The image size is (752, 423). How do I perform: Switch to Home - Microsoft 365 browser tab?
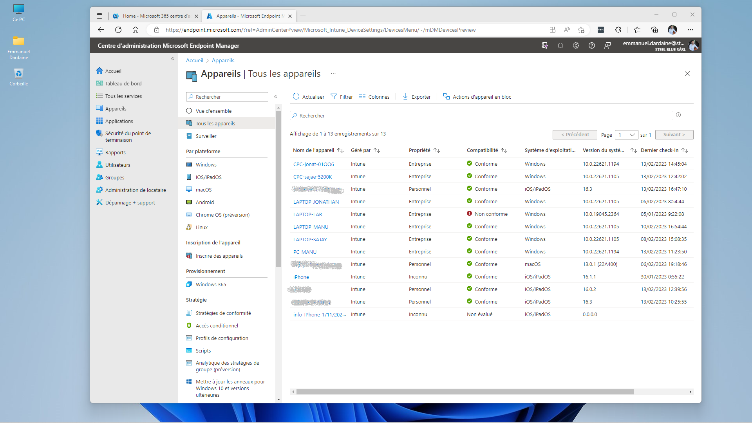pos(155,16)
